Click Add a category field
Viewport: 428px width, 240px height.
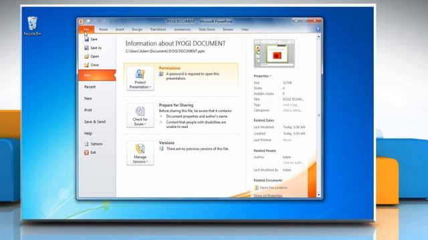[293, 110]
